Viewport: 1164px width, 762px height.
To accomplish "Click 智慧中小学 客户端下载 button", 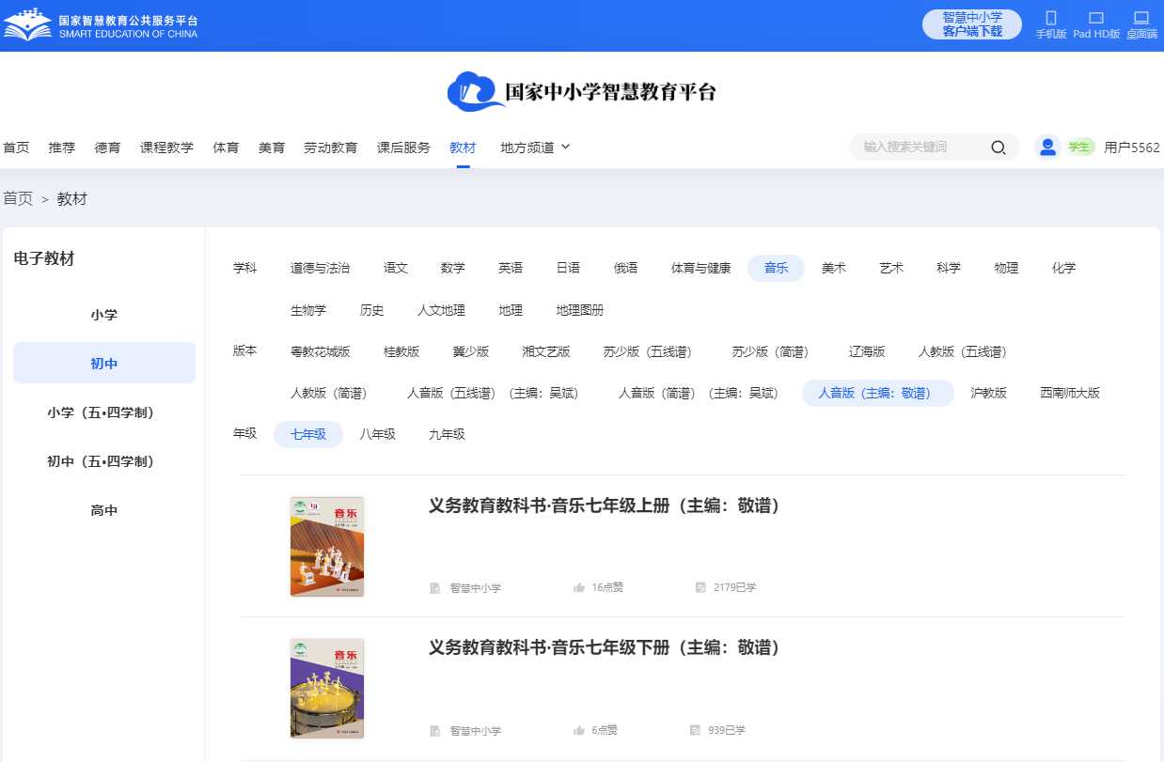I will pos(972,24).
